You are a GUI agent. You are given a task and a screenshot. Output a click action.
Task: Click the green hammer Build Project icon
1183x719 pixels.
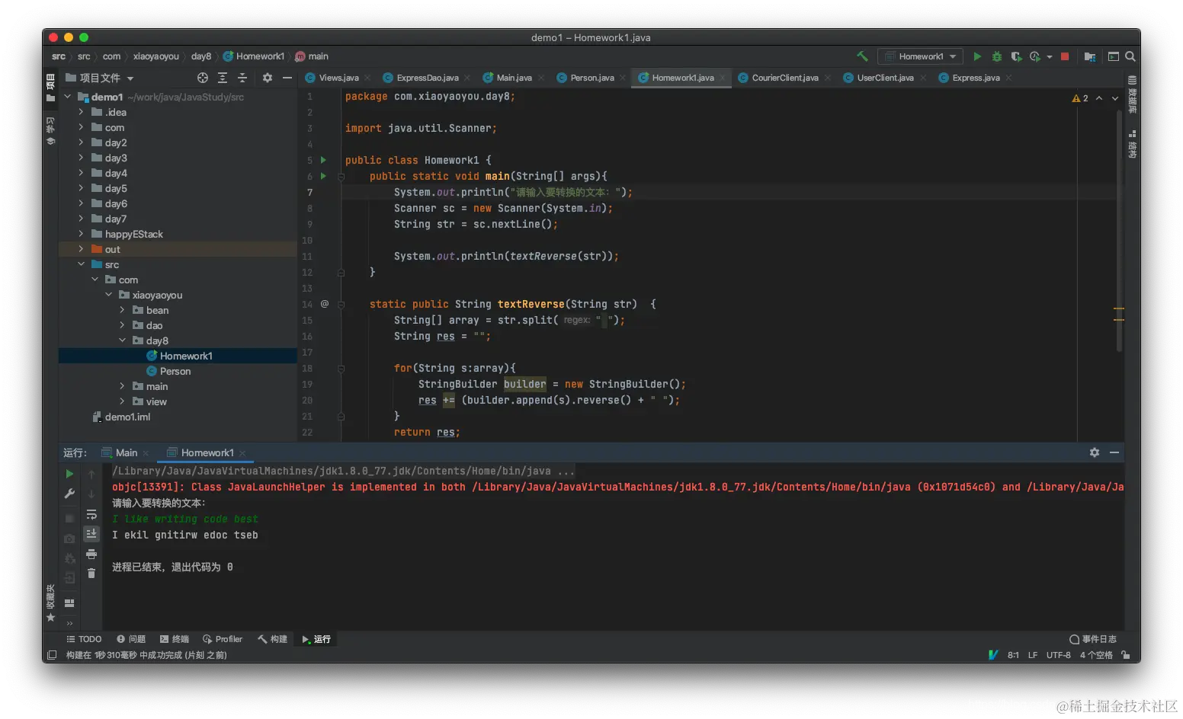click(x=862, y=56)
